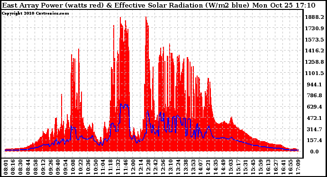327x177 pixels.
Task: Click the 15:45 time label
Action: pyautogui.click(x=253, y=167)
